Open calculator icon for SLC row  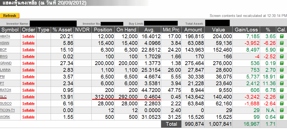click(x=282, y=97)
